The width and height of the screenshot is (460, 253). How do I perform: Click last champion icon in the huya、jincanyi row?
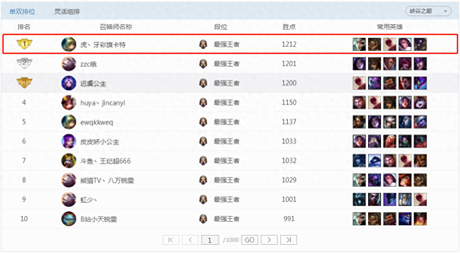[420, 102]
